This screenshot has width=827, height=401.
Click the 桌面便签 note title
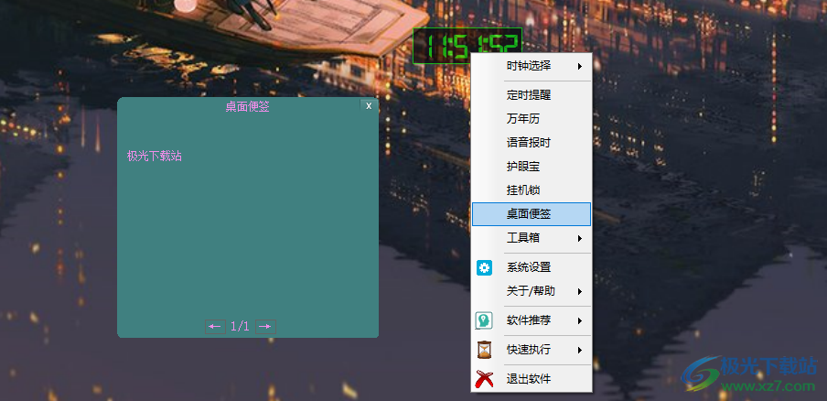(247, 106)
